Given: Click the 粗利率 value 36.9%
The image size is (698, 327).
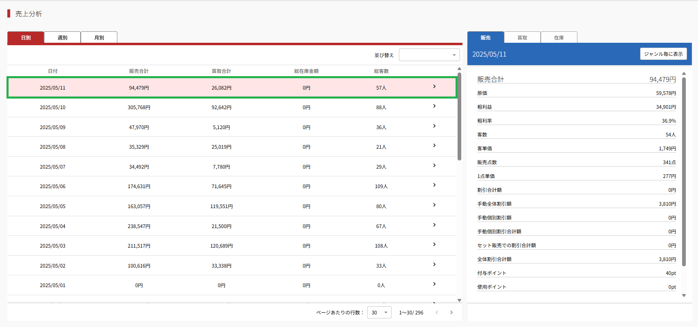Looking at the screenshot, I should pos(669,121).
